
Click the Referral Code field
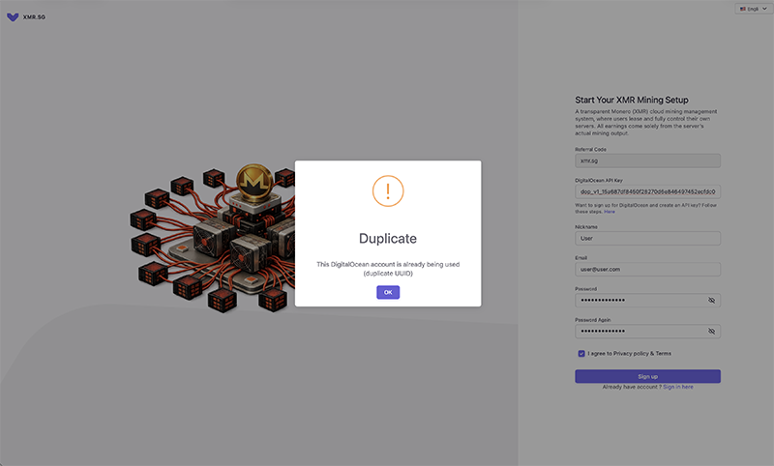pos(647,161)
